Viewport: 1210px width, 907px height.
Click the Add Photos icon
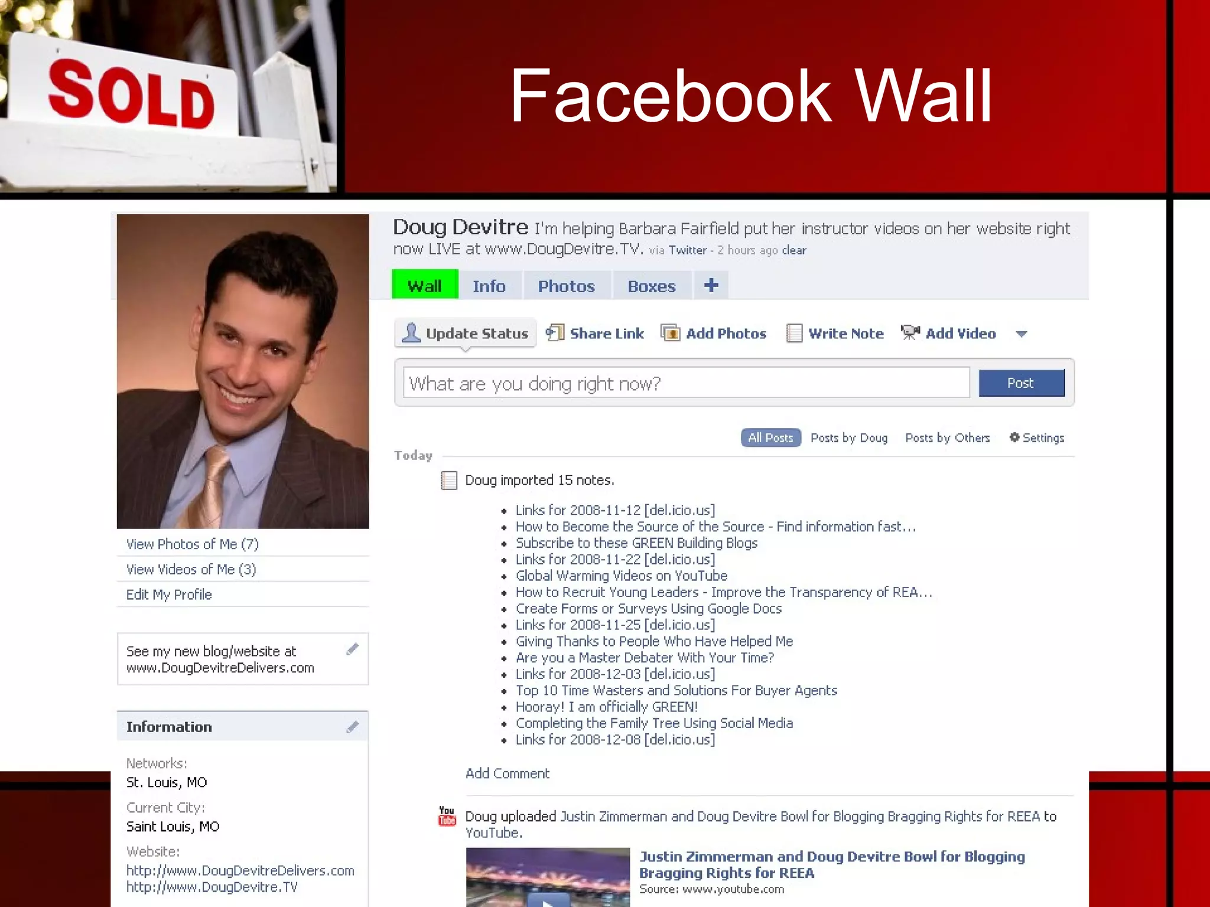(x=670, y=333)
